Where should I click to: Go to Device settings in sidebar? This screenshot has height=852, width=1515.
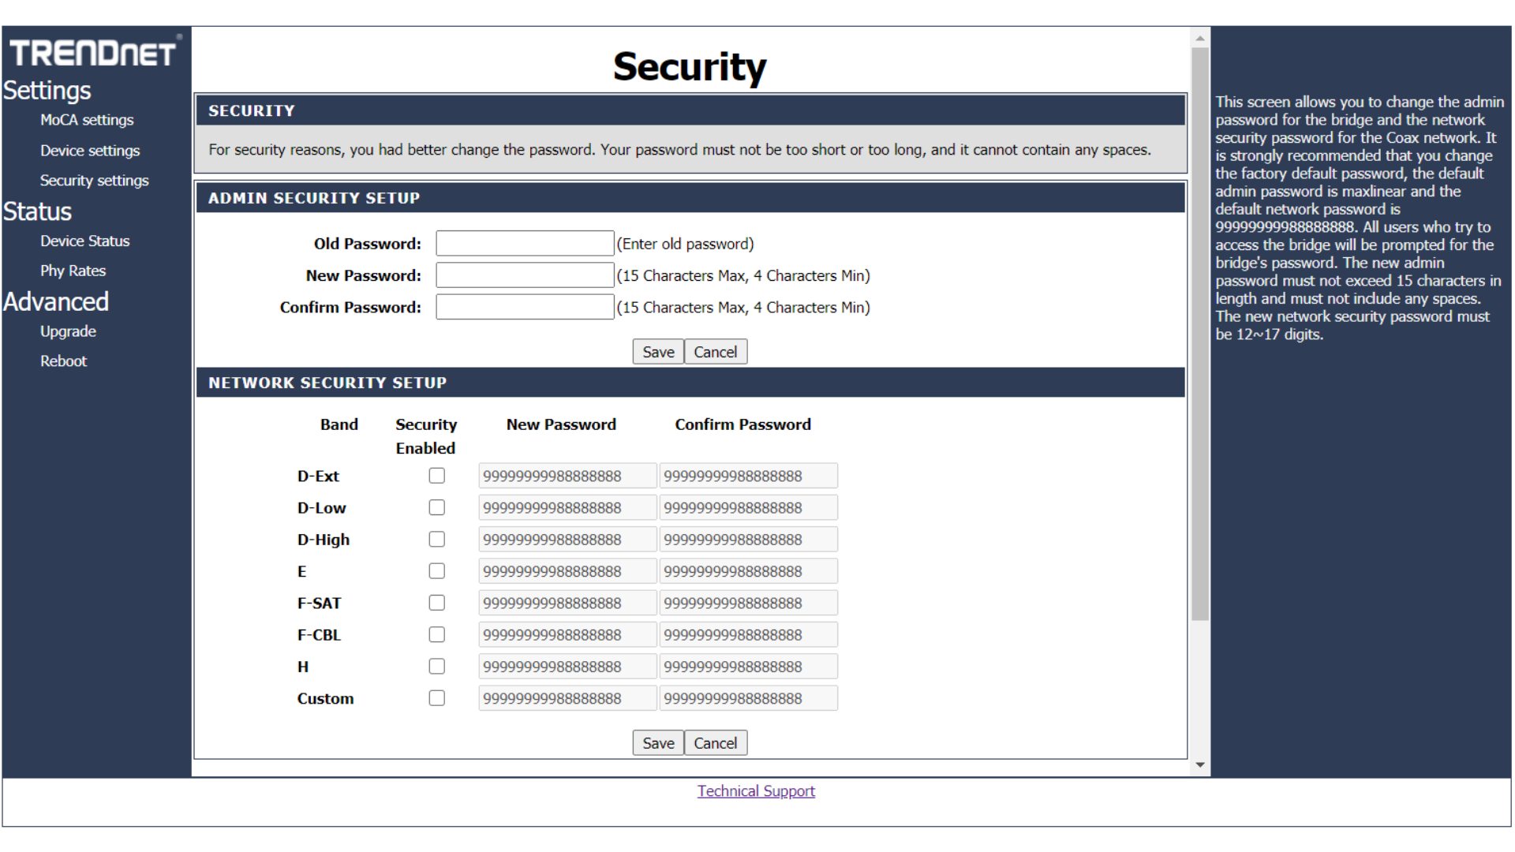click(x=90, y=151)
